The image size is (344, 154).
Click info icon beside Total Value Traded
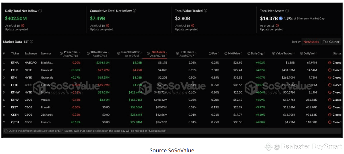pos(205,11)
